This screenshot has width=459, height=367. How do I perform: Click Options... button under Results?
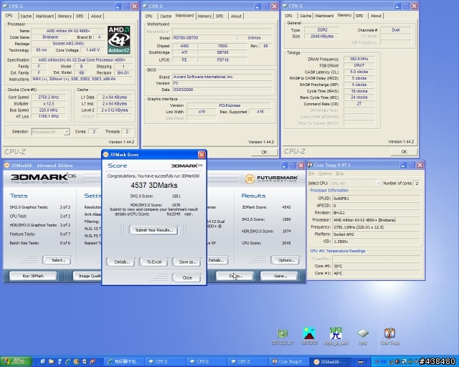coord(286,260)
